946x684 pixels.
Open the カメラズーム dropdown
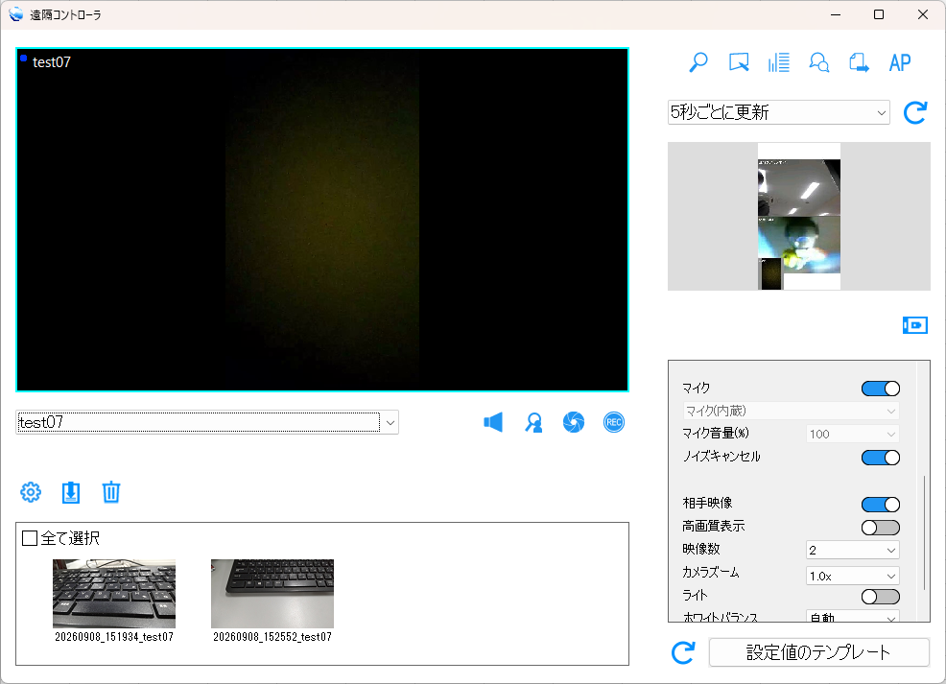point(853,576)
